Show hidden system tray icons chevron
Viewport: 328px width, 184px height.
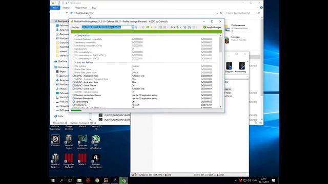[236, 180]
